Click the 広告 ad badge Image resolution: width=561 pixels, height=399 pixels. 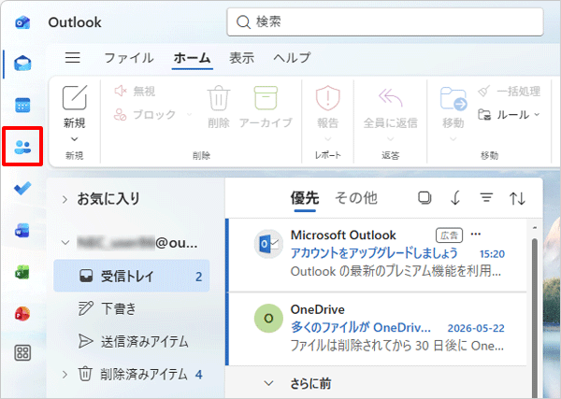pos(449,235)
